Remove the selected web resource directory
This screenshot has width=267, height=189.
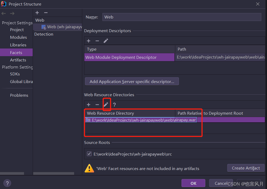(97, 105)
